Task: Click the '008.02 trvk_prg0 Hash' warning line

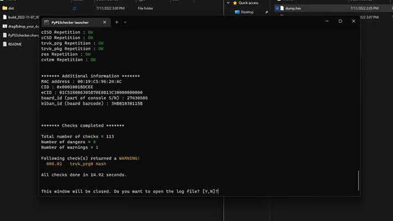Action: point(76,164)
